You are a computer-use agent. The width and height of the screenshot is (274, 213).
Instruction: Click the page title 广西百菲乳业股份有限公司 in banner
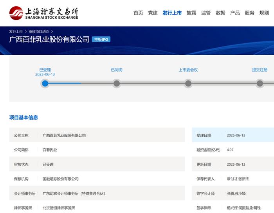[49, 39]
